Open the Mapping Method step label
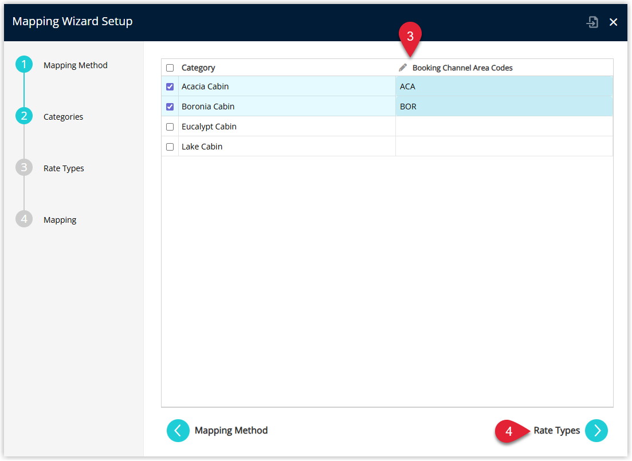 76,65
